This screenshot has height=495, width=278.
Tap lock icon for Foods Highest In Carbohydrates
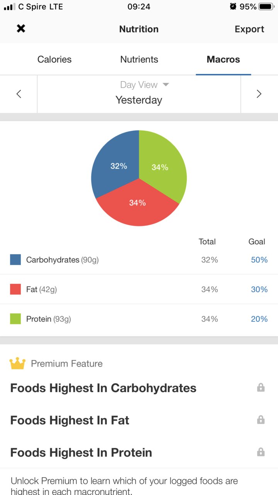coord(261,387)
